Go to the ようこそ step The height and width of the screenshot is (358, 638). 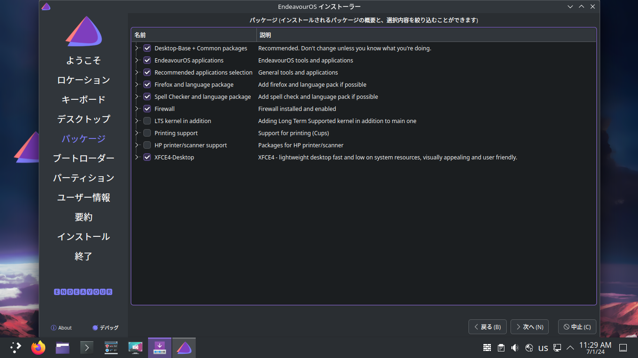84,61
